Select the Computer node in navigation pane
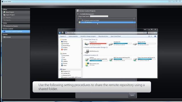Image resolution: width=182 pixels, height=102 pixels. pyautogui.click(x=64, y=69)
